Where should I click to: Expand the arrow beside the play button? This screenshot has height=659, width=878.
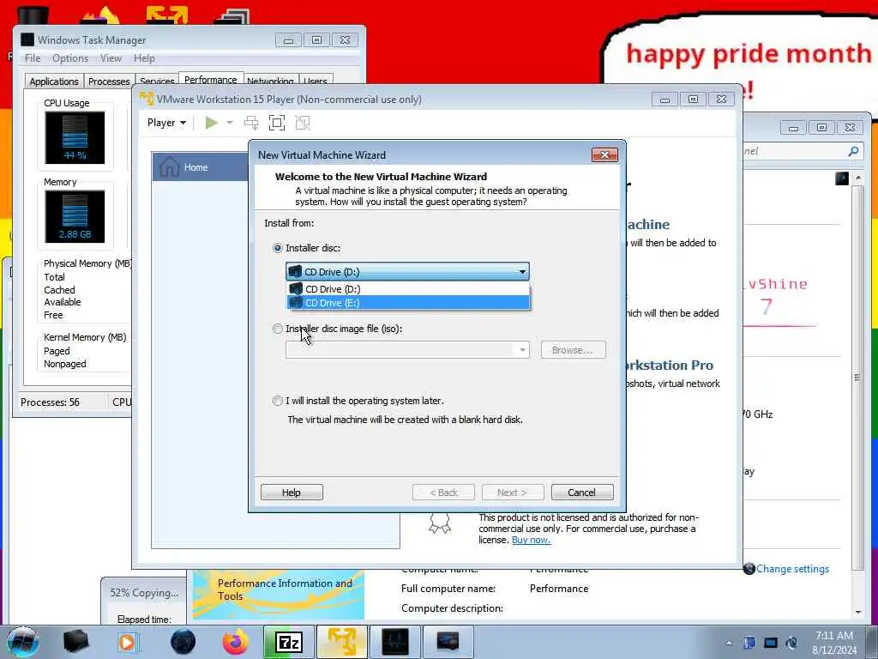click(x=230, y=123)
